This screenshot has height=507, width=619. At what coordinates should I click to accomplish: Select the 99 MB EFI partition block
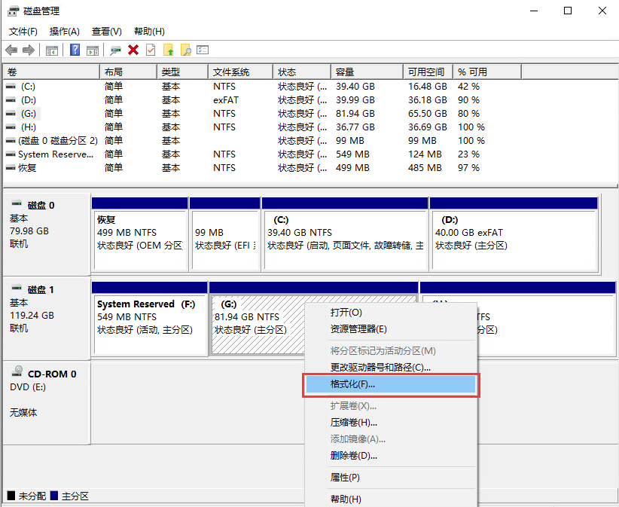click(225, 234)
